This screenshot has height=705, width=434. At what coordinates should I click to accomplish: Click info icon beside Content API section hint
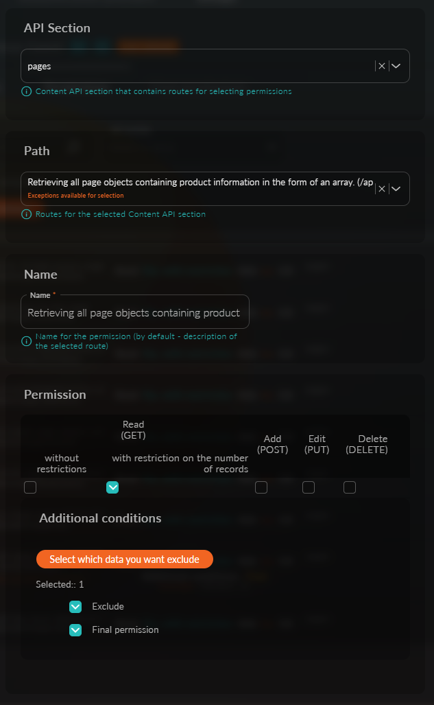pos(27,92)
